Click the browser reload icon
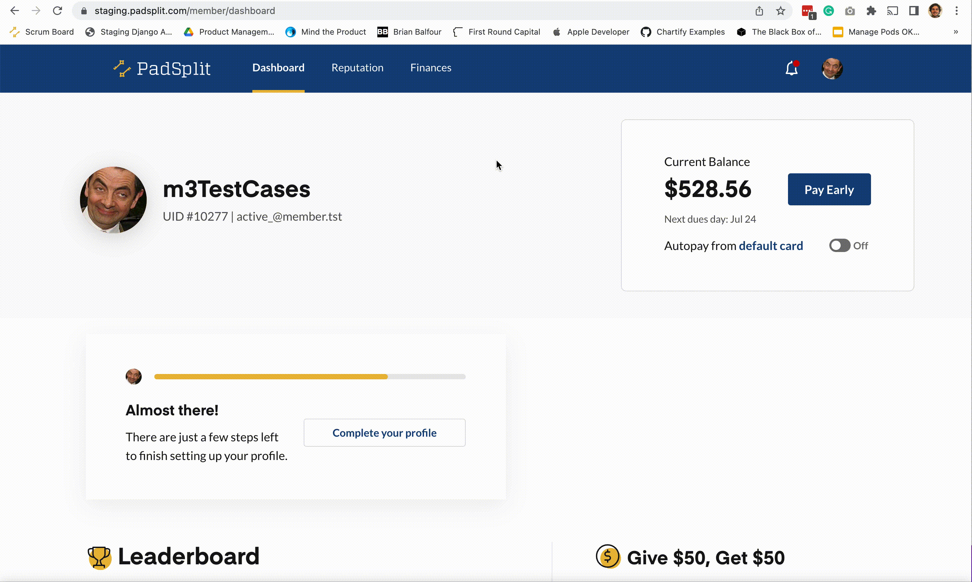972x582 pixels. click(58, 11)
